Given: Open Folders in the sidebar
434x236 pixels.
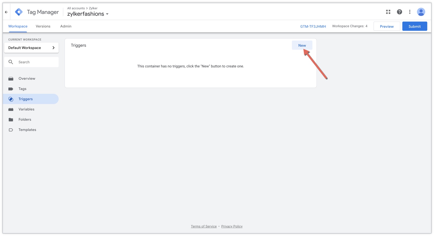Looking at the screenshot, I should pyautogui.click(x=31, y=119).
